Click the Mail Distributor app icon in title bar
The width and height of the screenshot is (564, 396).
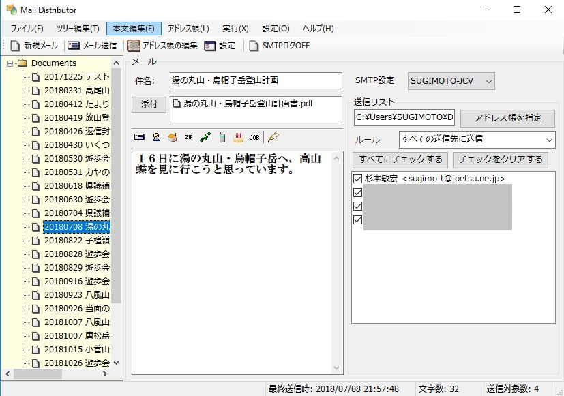pyautogui.click(x=12, y=10)
